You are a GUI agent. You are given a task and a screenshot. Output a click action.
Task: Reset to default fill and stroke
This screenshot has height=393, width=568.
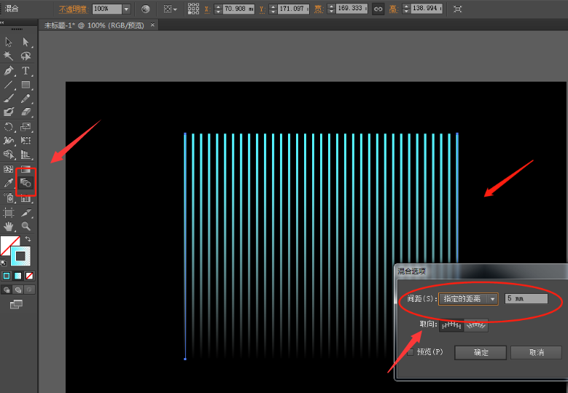3,262
